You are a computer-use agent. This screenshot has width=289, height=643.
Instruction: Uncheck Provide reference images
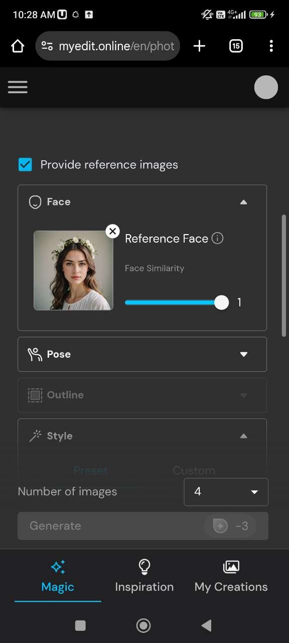(x=25, y=164)
